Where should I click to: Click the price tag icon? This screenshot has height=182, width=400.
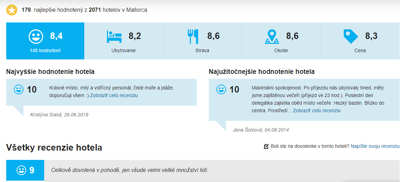point(351,36)
